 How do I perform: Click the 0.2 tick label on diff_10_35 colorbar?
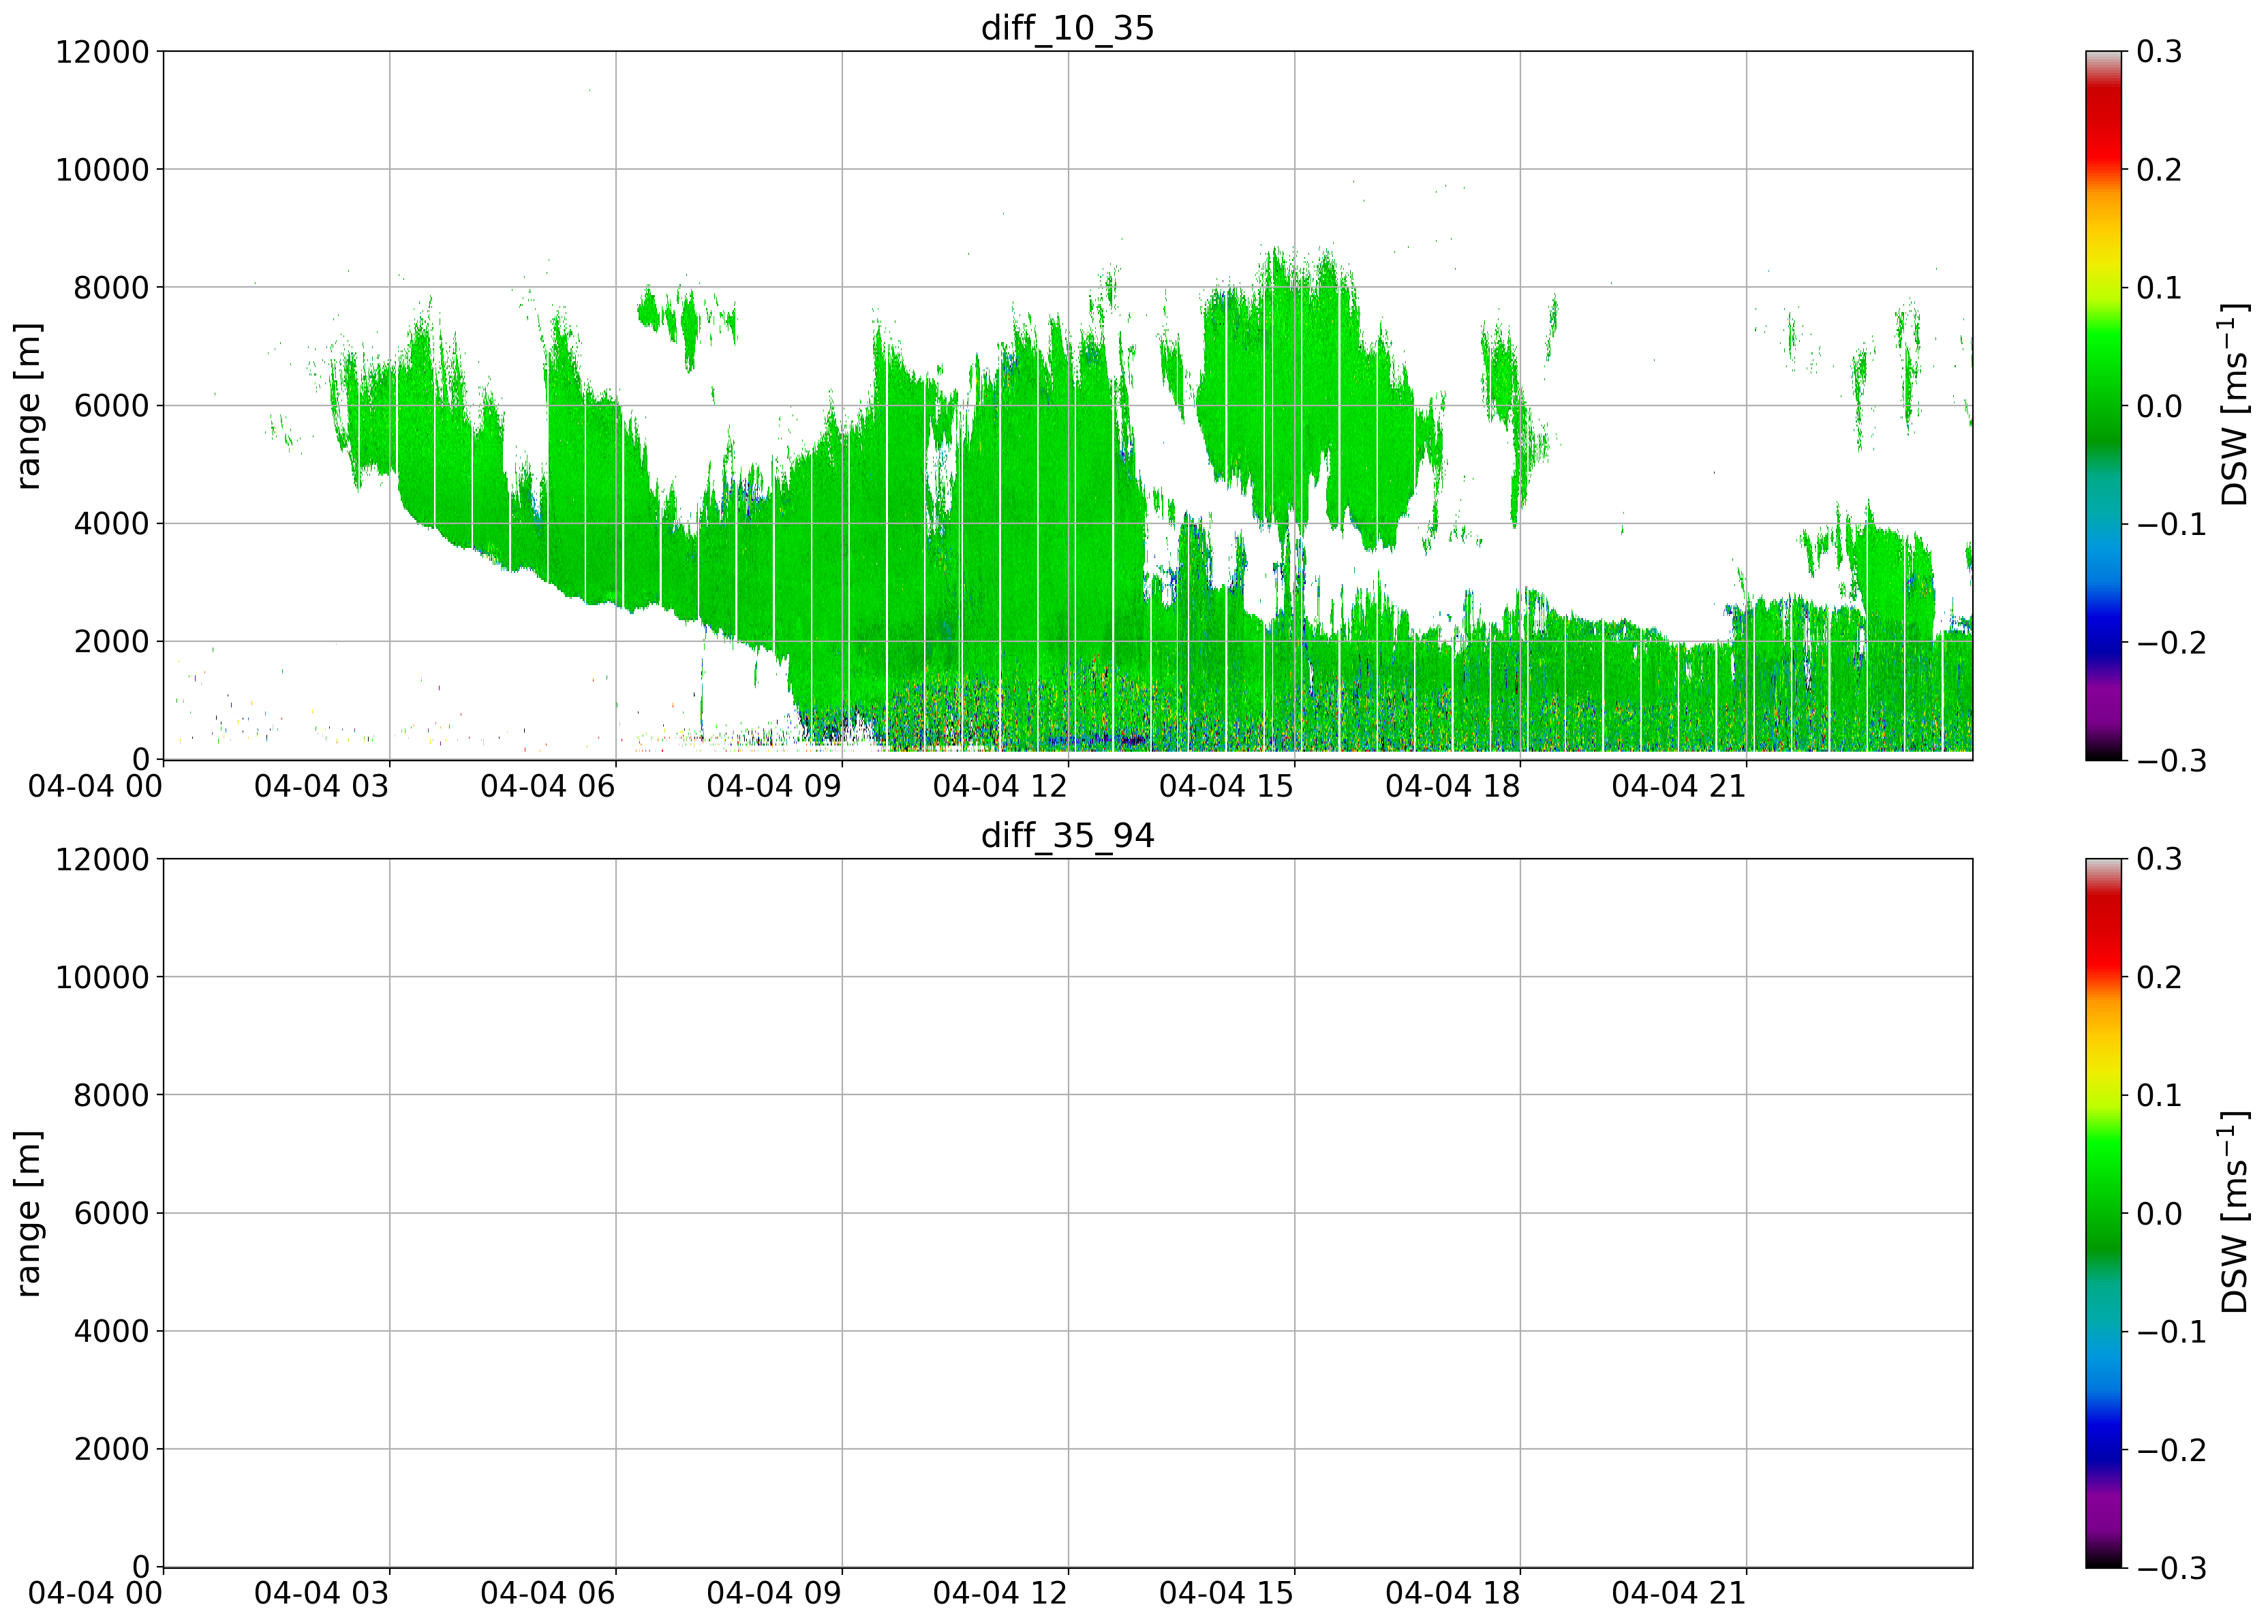2160,170
